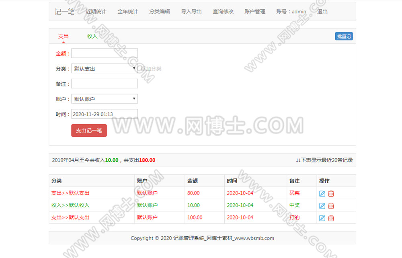Open the 账户 dropdown showing 默认账户
Viewport: 402px width, 258px height.
[105, 98]
